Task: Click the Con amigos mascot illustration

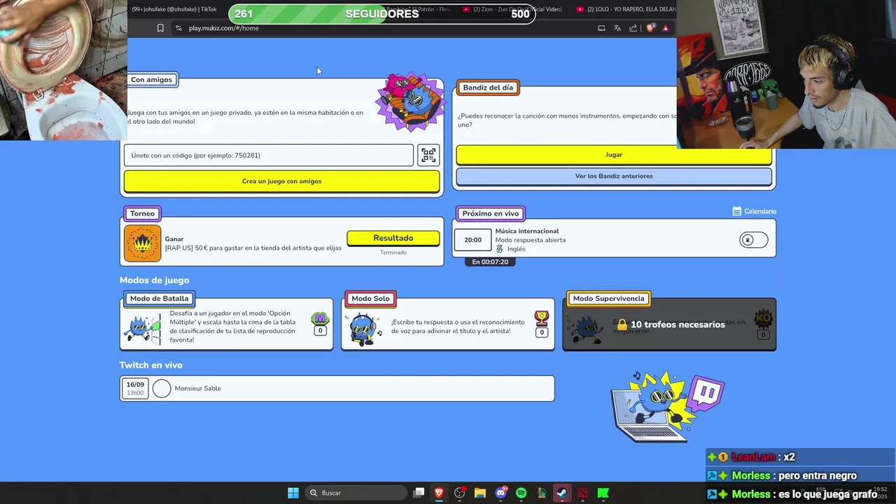Action: 410,102
